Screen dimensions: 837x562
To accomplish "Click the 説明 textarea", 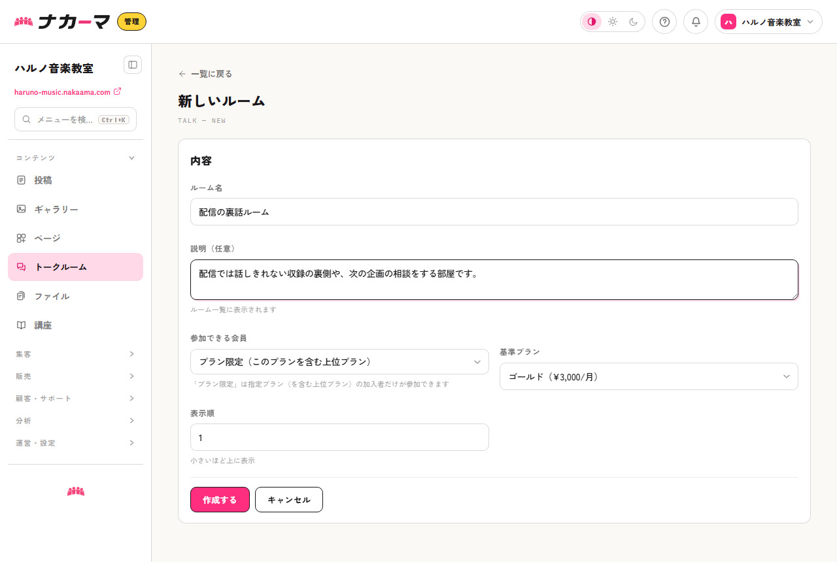I will tap(494, 280).
